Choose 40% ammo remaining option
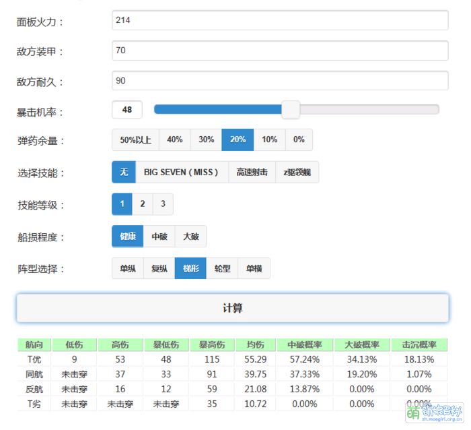 pos(175,140)
